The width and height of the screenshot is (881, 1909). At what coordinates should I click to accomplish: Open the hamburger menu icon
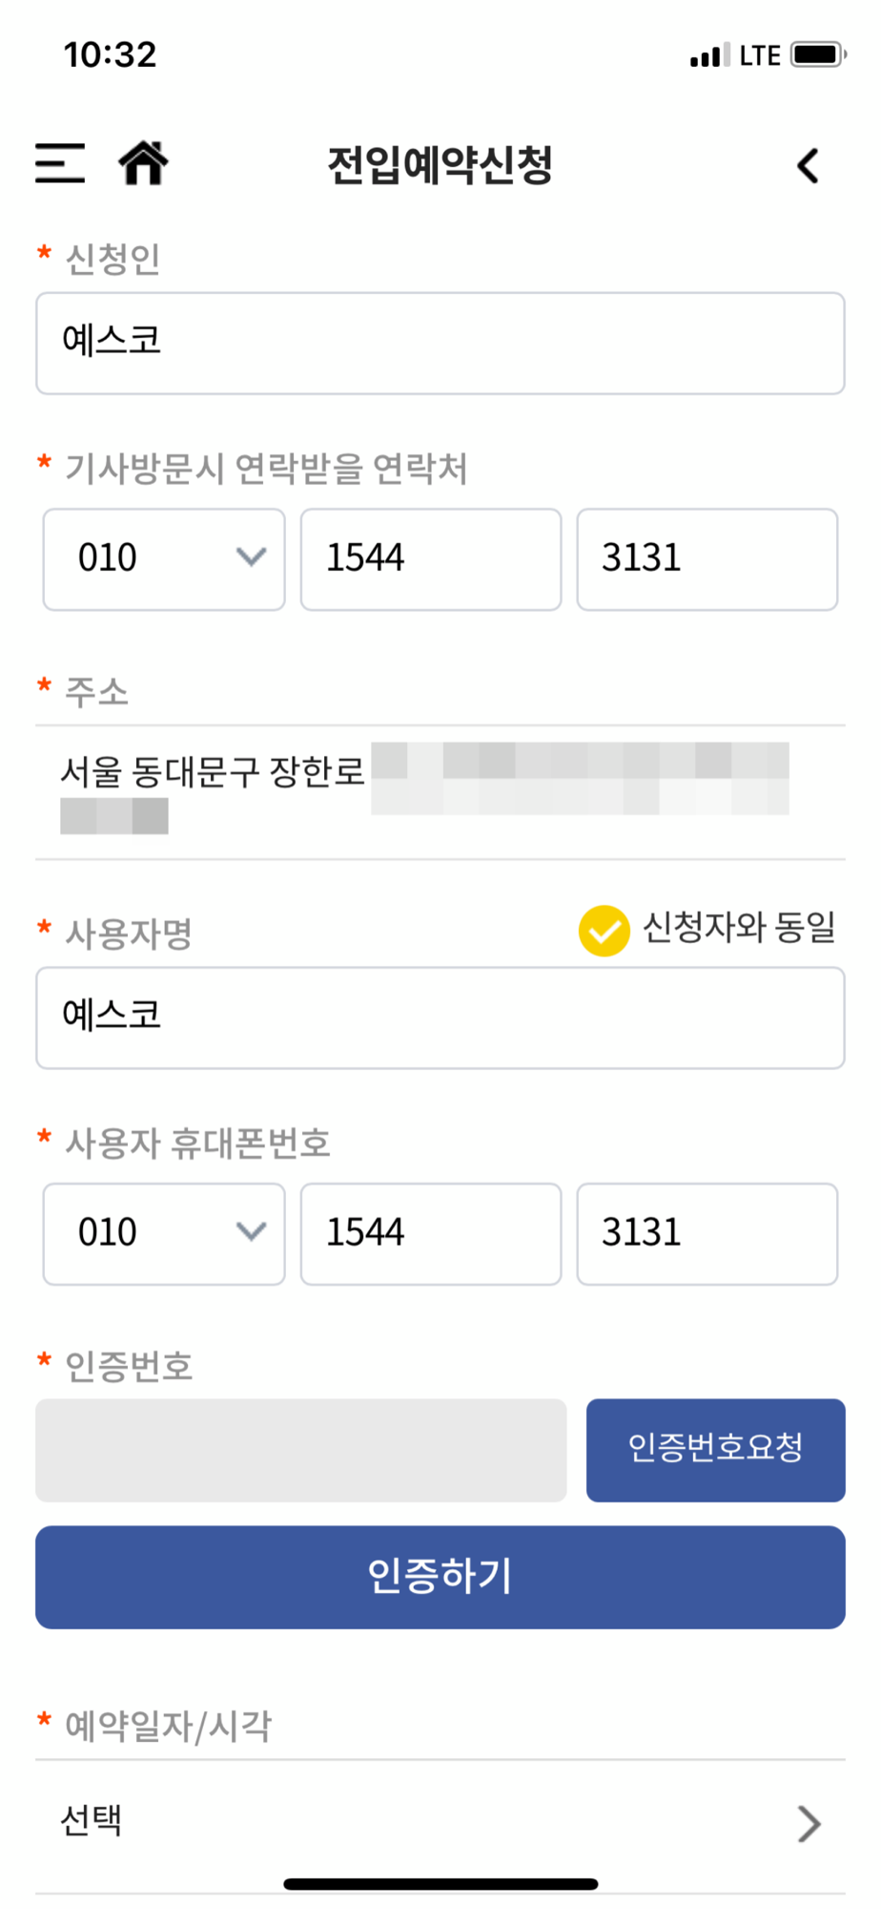pyautogui.click(x=60, y=162)
